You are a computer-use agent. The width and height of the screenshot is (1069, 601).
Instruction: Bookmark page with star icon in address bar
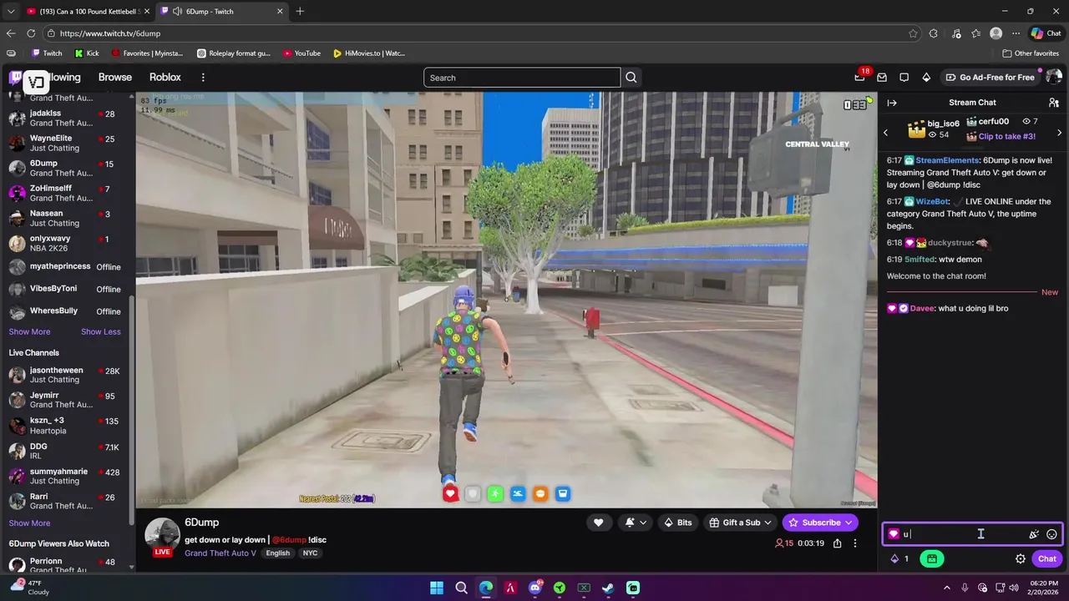pos(913,33)
